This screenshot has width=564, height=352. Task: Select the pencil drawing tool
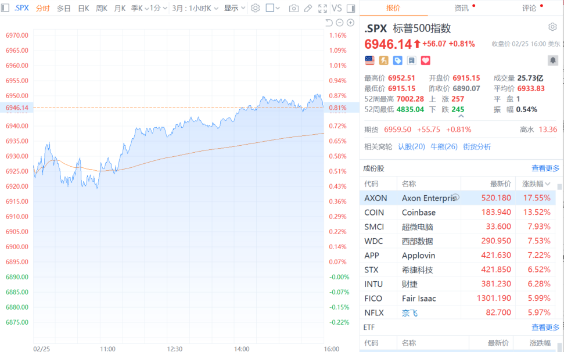point(308,8)
